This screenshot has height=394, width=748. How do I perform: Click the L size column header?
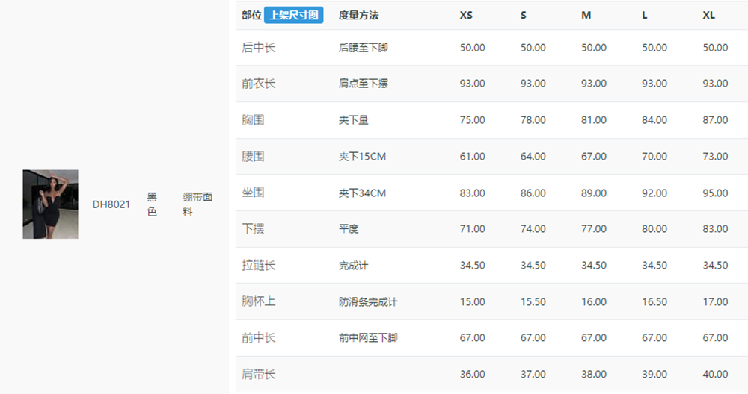coord(645,15)
